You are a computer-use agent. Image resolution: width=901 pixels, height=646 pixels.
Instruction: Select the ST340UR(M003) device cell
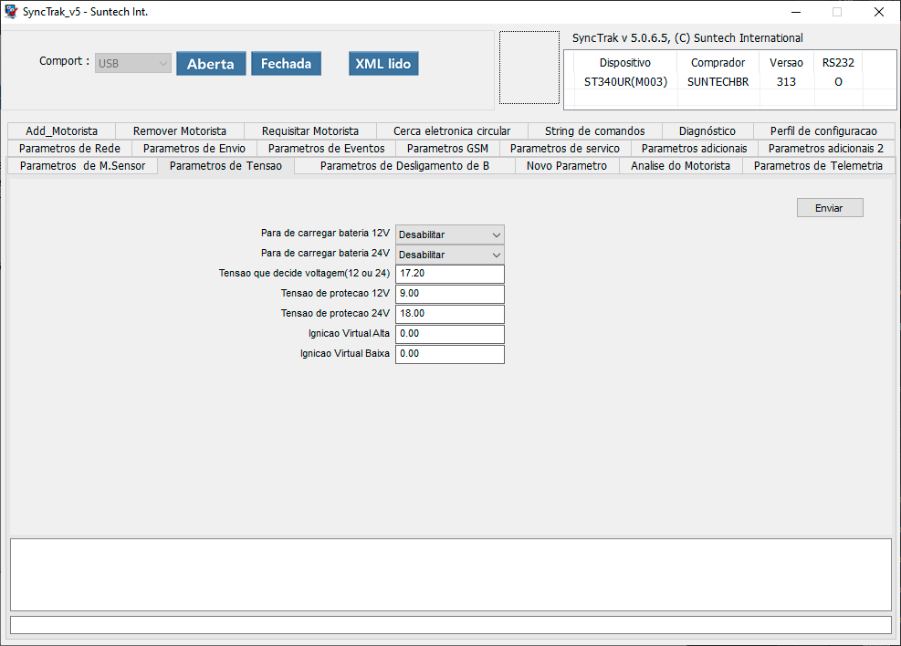pos(625,81)
